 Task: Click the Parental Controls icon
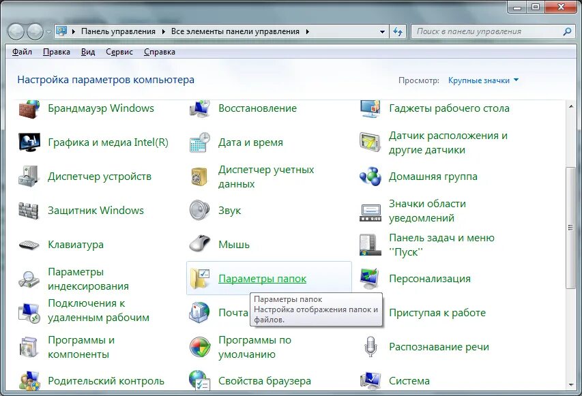29,380
